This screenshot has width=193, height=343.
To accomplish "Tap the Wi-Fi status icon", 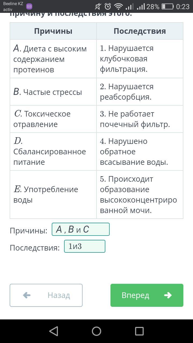I will click(118, 6).
